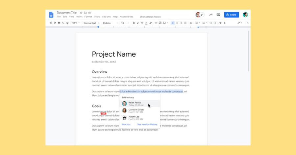296x155 pixels.
Task: Open the Help menu
Action: [x=115, y=17]
